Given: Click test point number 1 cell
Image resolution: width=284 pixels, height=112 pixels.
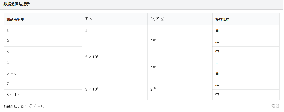Looking at the screenshot, I should 8,30.
